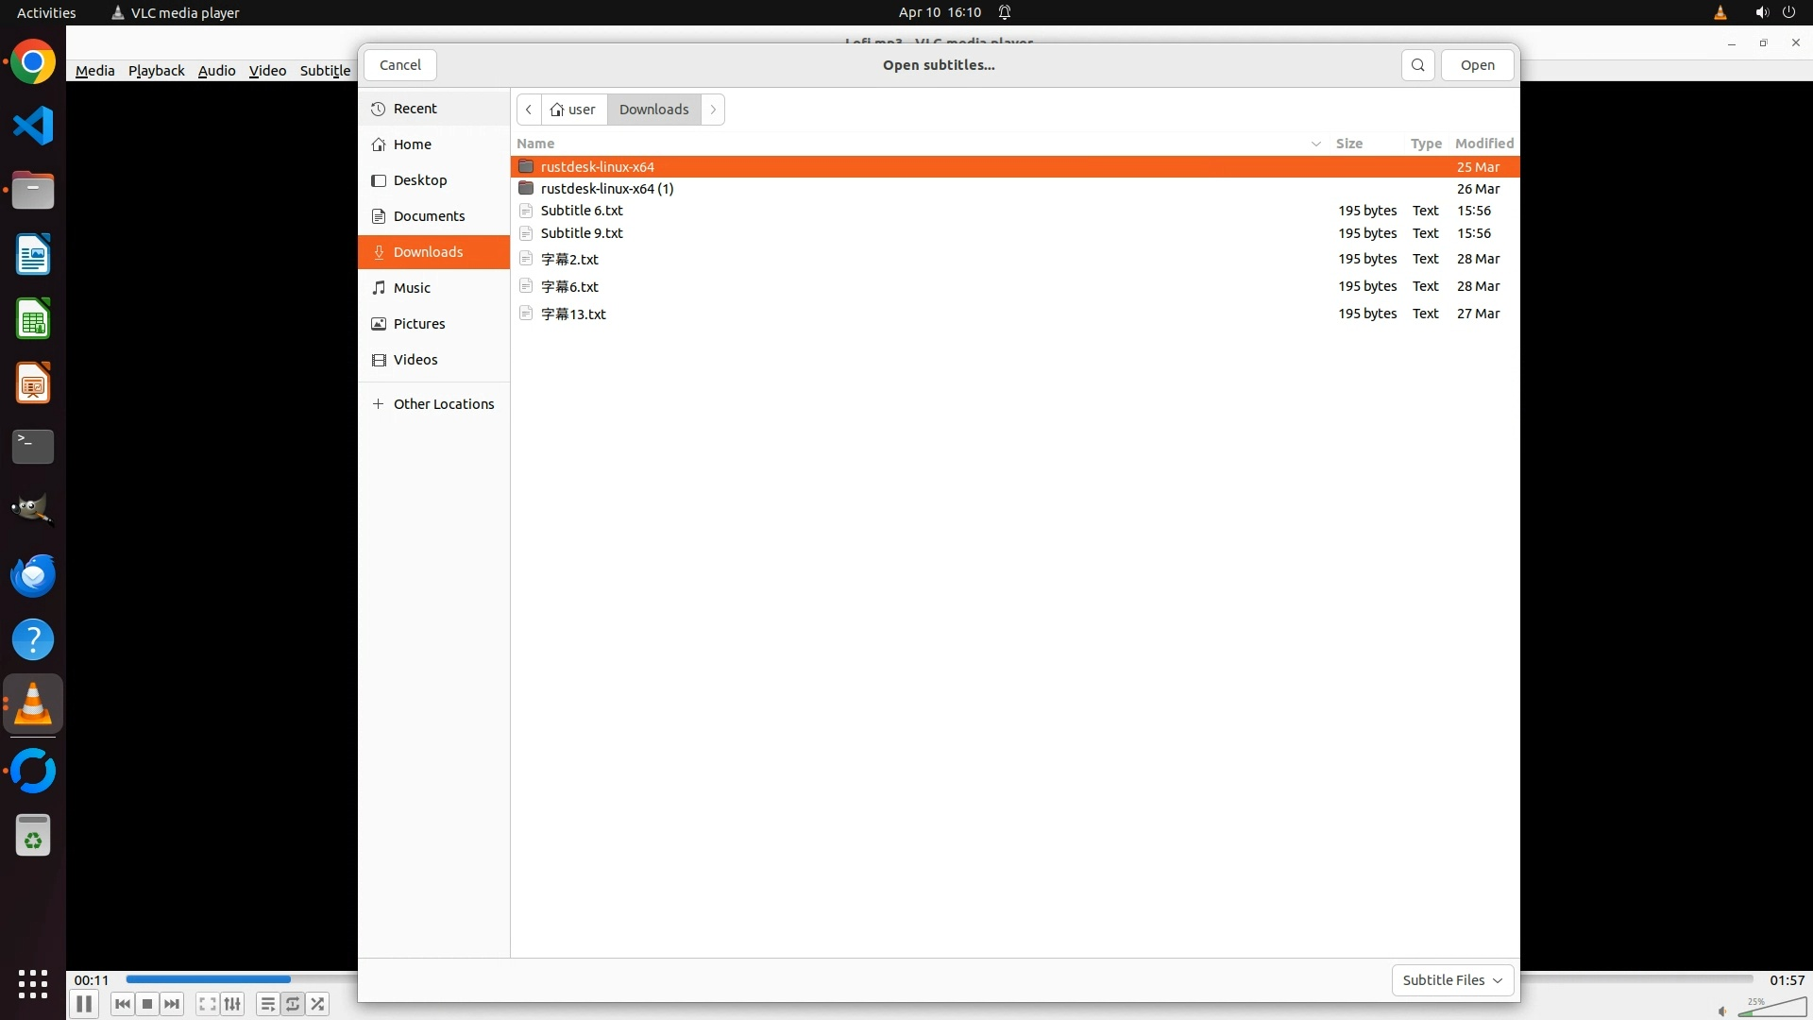This screenshot has height=1020, width=1813.
Task: Open the Audio menu
Action: point(216,71)
